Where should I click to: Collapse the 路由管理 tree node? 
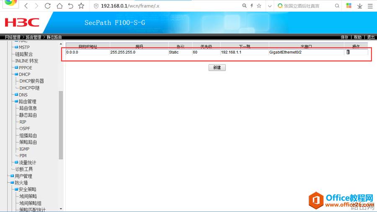pos(16,101)
